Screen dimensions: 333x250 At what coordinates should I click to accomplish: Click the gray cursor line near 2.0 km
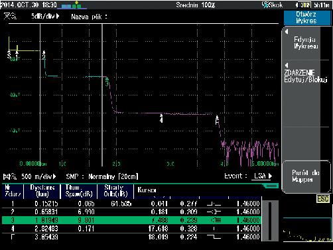(102, 95)
